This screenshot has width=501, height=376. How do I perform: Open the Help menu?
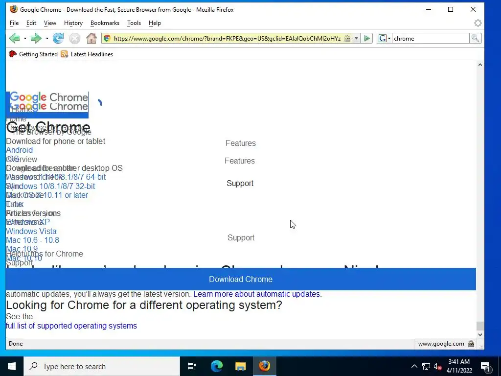[x=155, y=23]
